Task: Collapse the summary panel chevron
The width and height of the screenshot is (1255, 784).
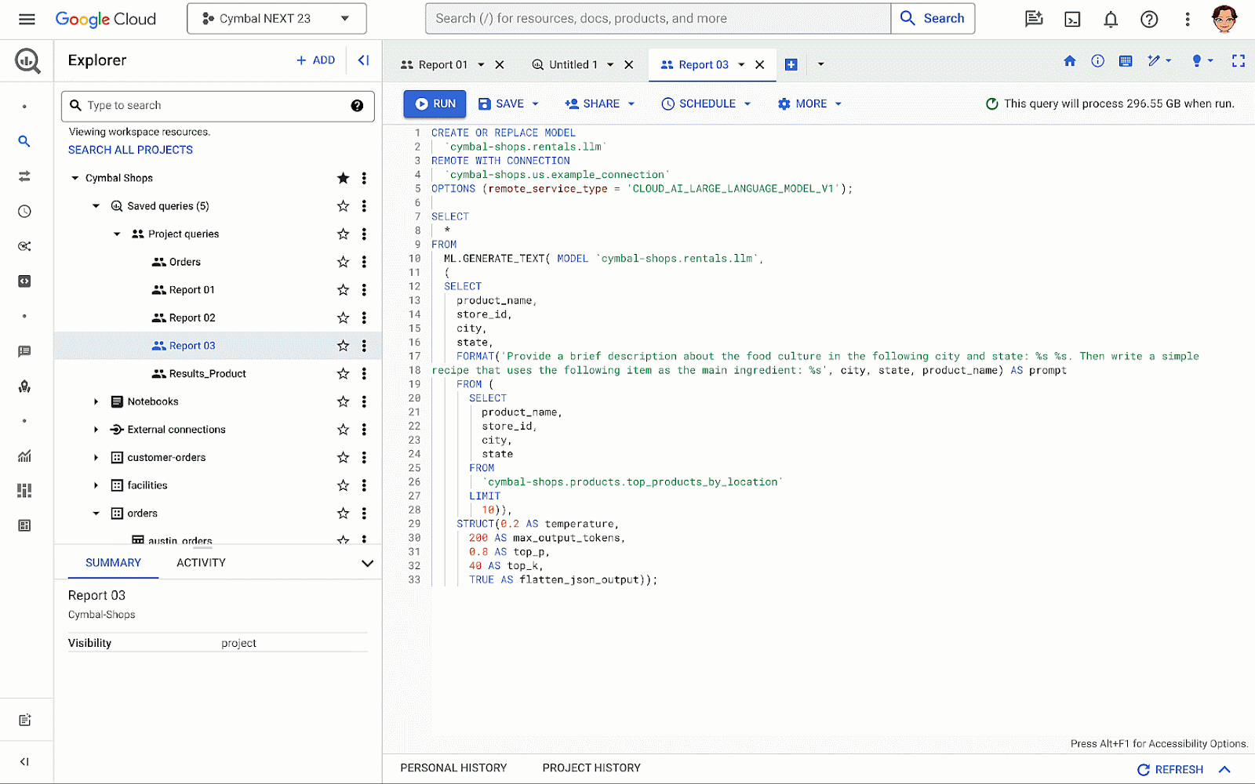Action: [367, 563]
